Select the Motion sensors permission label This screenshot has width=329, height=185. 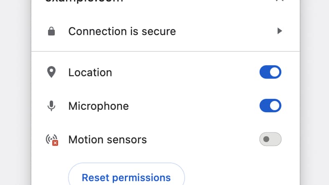tap(107, 139)
